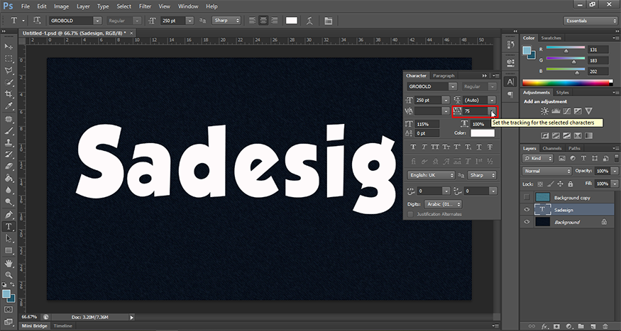Select the Quick Selection tool

[9, 82]
